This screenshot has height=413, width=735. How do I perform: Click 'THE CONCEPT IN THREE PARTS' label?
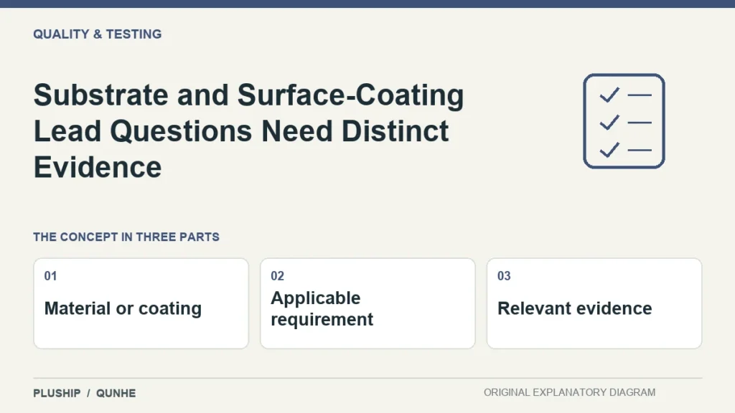[126, 237]
